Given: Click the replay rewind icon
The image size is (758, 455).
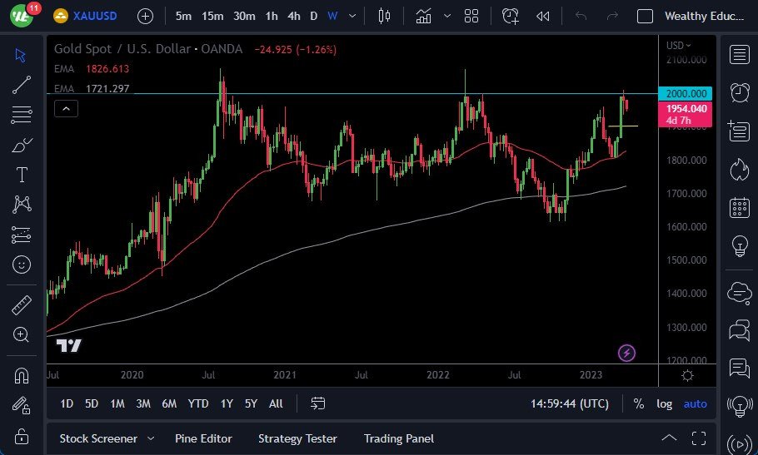Looking at the screenshot, I should coord(543,16).
